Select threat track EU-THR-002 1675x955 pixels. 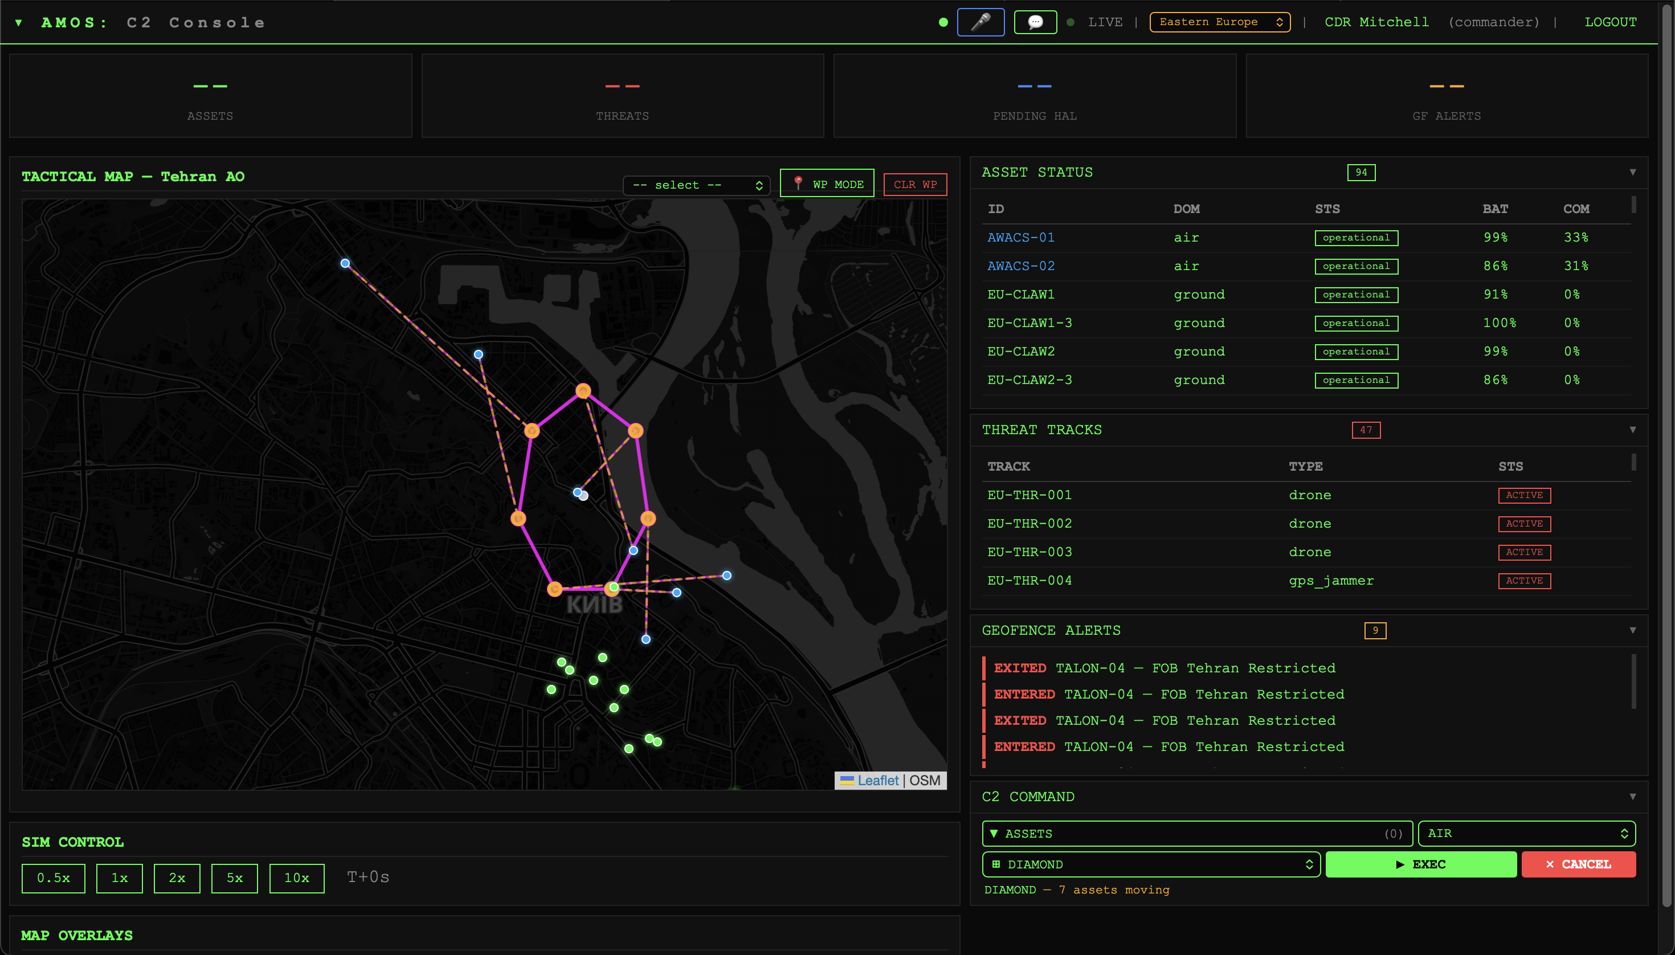pos(1029,524)
